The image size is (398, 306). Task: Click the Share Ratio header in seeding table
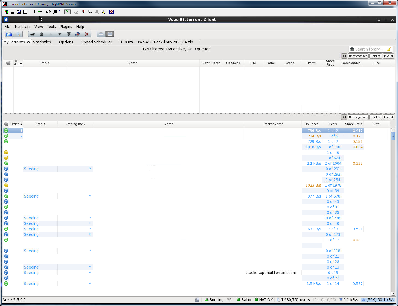tap(353, 124)
